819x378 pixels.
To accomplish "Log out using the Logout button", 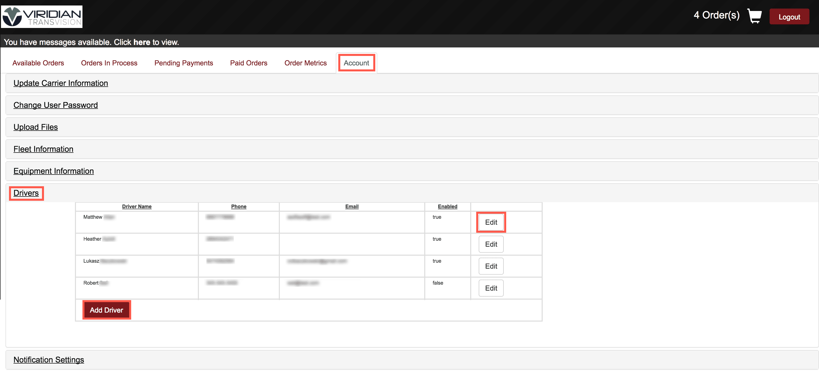I will (x=789, y=17).
